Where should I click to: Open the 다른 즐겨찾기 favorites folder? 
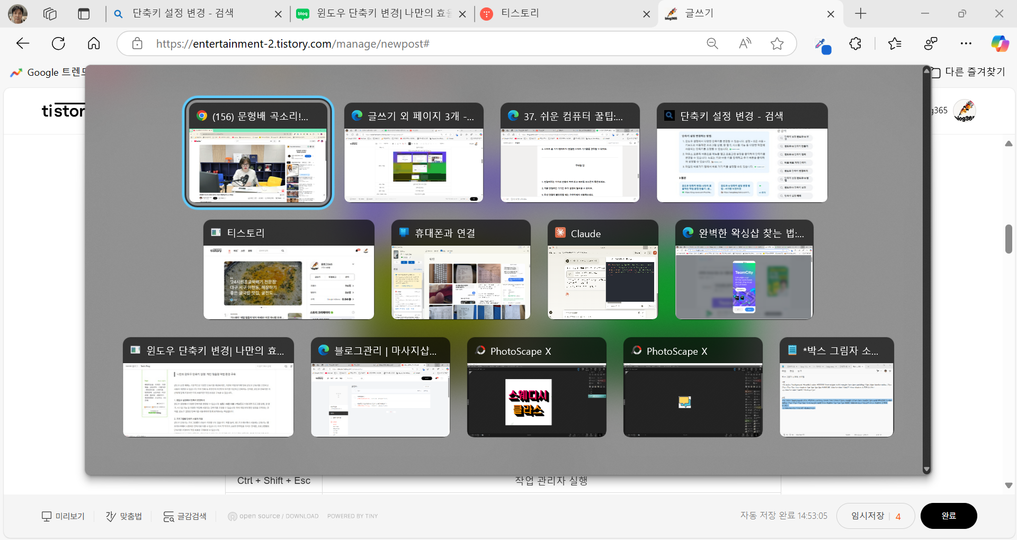click(x=973, y=72)
